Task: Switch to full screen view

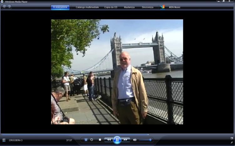Action: [232, 138]
